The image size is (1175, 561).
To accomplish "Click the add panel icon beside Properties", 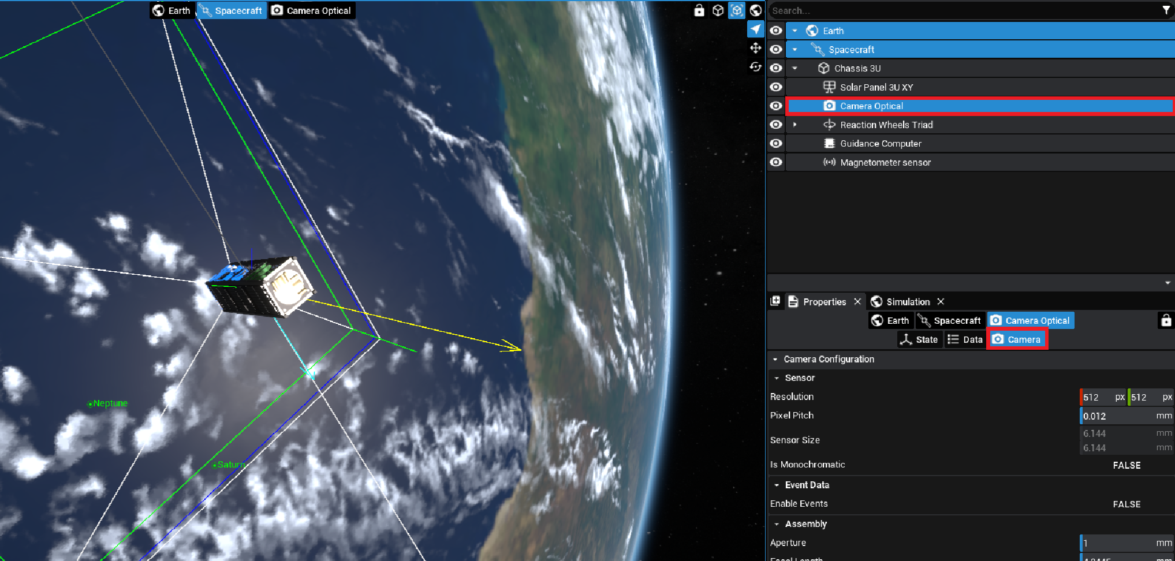I will point(775,301).
